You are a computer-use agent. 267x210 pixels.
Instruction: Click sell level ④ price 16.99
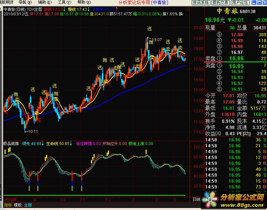click(237, 40)
